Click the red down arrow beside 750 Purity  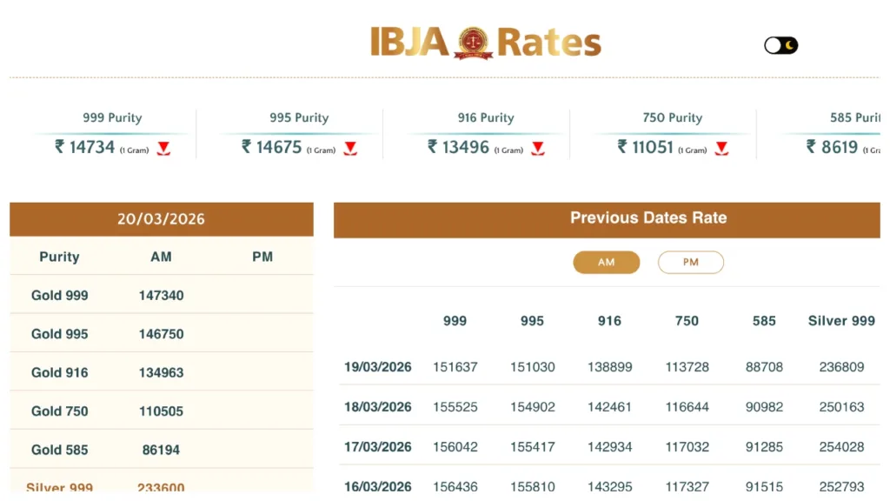click(x=721, y=149)
